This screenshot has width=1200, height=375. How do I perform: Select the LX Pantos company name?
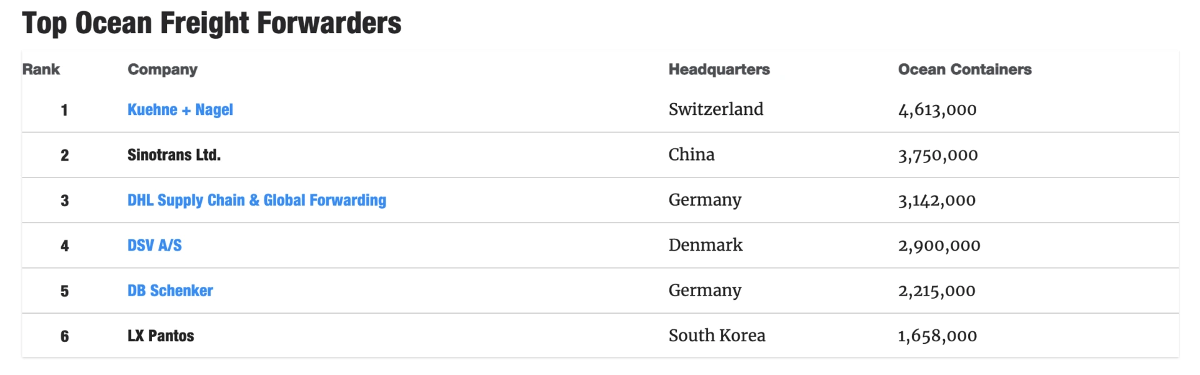pyautogui.click(x=161, y=336)
